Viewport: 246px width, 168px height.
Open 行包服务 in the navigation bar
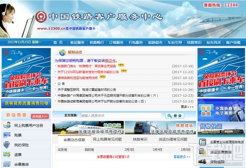pyautogui.click(x=136, y=42)
